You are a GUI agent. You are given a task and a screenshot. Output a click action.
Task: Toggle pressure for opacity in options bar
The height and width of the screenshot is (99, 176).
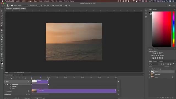42,5
